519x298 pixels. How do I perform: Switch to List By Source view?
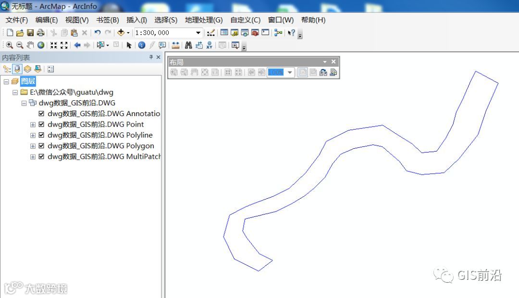tap(17, 69)
